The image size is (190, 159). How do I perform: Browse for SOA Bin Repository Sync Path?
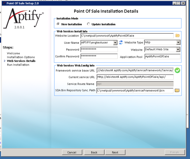(x=177, y=90)
